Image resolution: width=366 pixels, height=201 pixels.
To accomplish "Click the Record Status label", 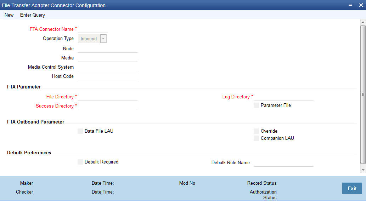I will coord(262,183).
